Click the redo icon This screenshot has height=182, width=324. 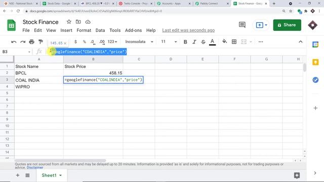23,42
